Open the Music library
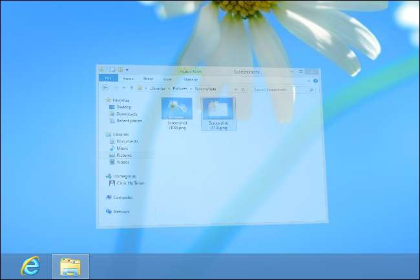420x280 pixels. pos(122,148)
